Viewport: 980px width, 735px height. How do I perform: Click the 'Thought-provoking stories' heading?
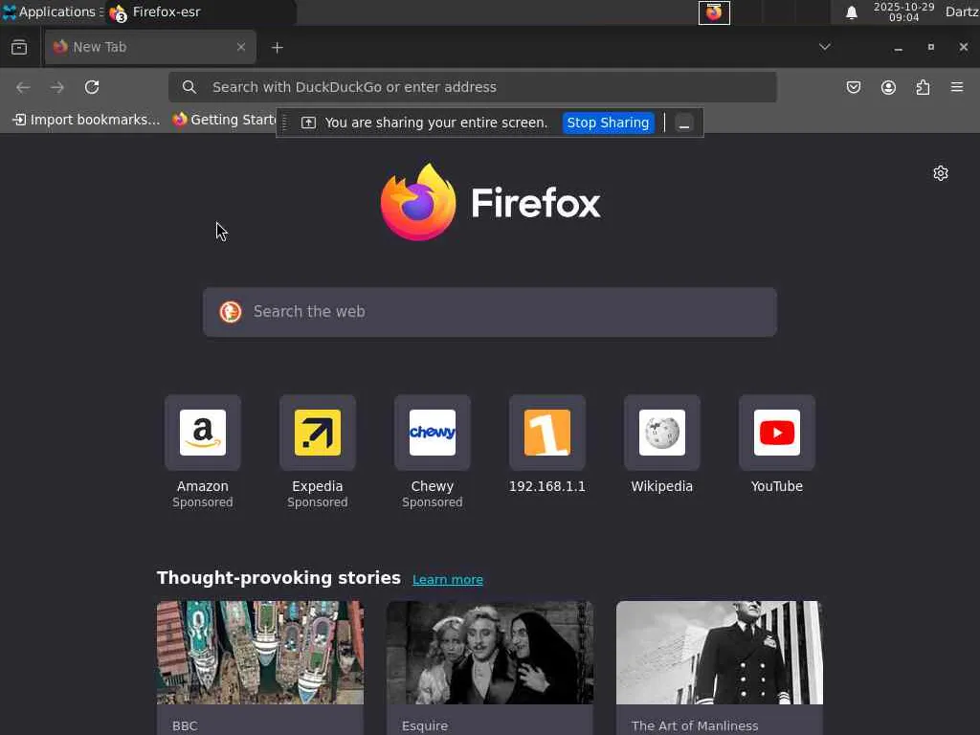click(278, 577)
